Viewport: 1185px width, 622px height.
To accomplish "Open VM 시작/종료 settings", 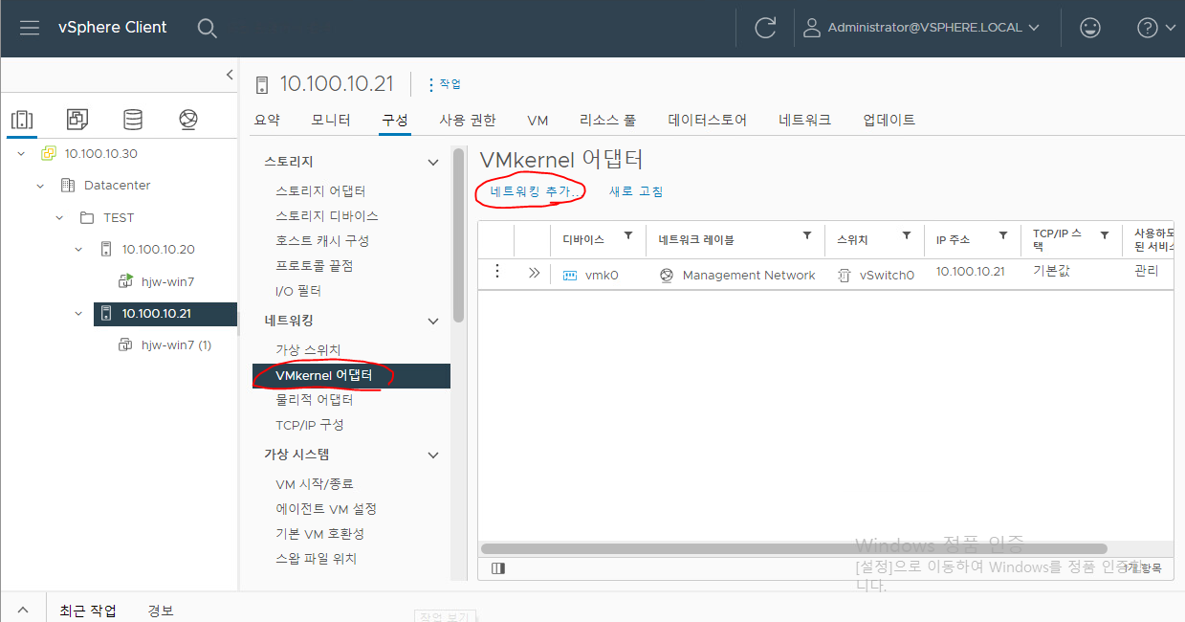I will coord(315,484).
